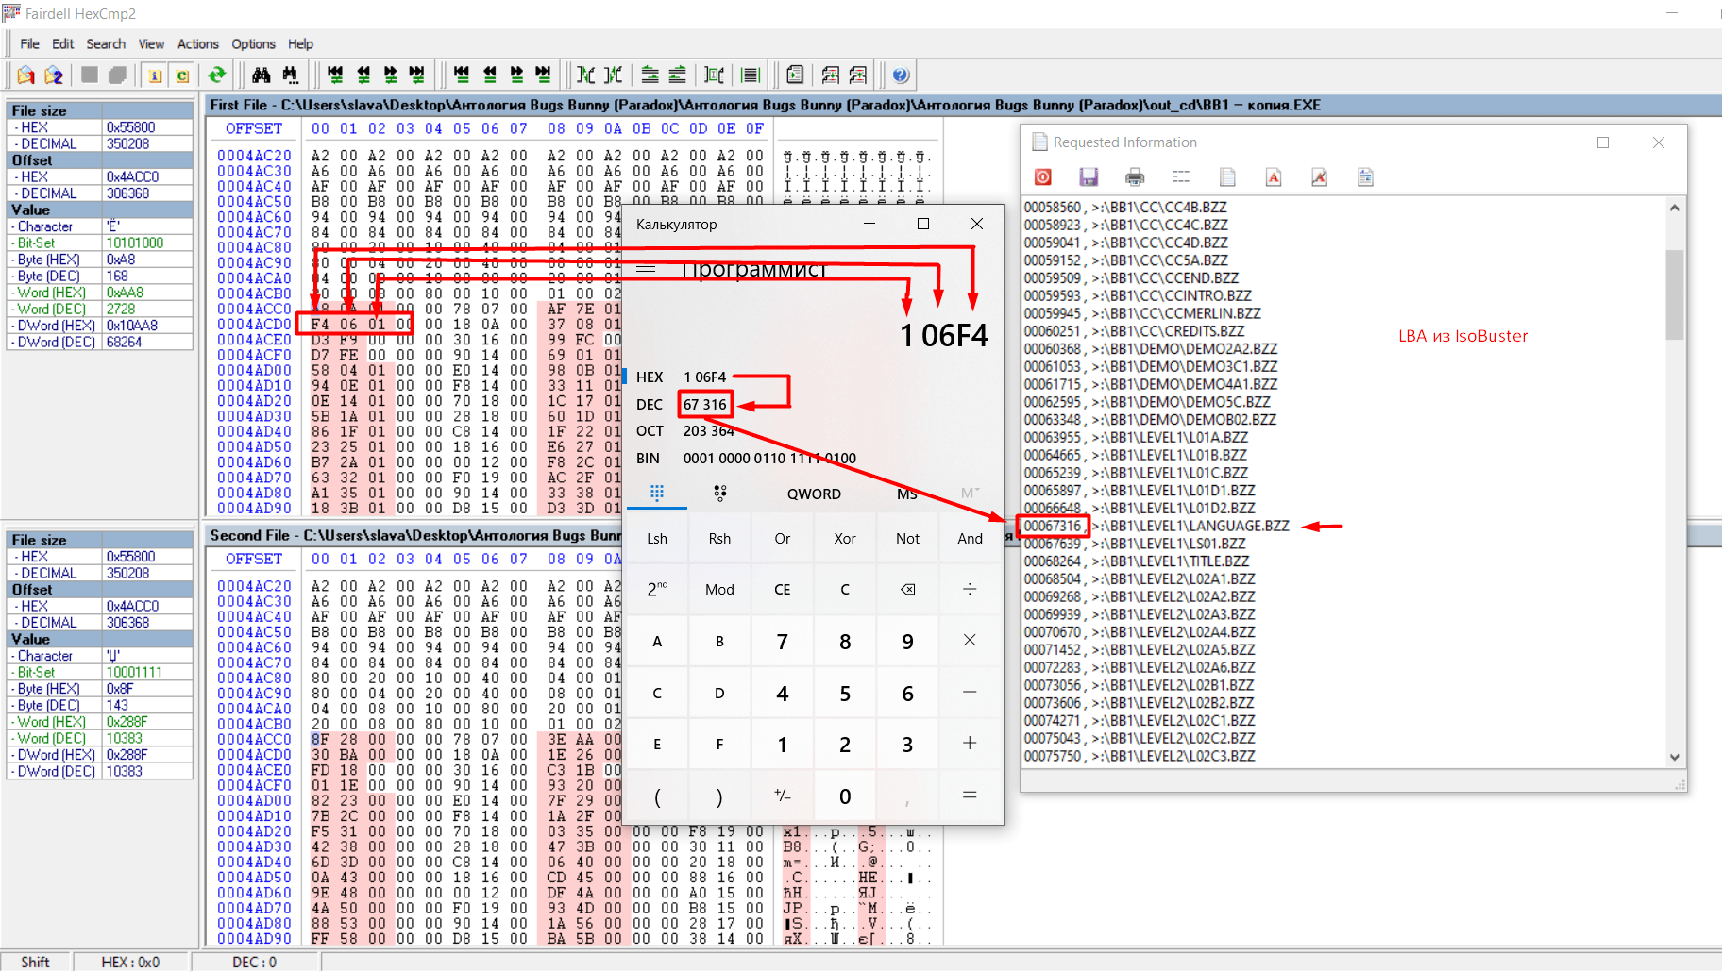
Task: Click red stop icon in Requested Information
Action: tap(1043, 176)
